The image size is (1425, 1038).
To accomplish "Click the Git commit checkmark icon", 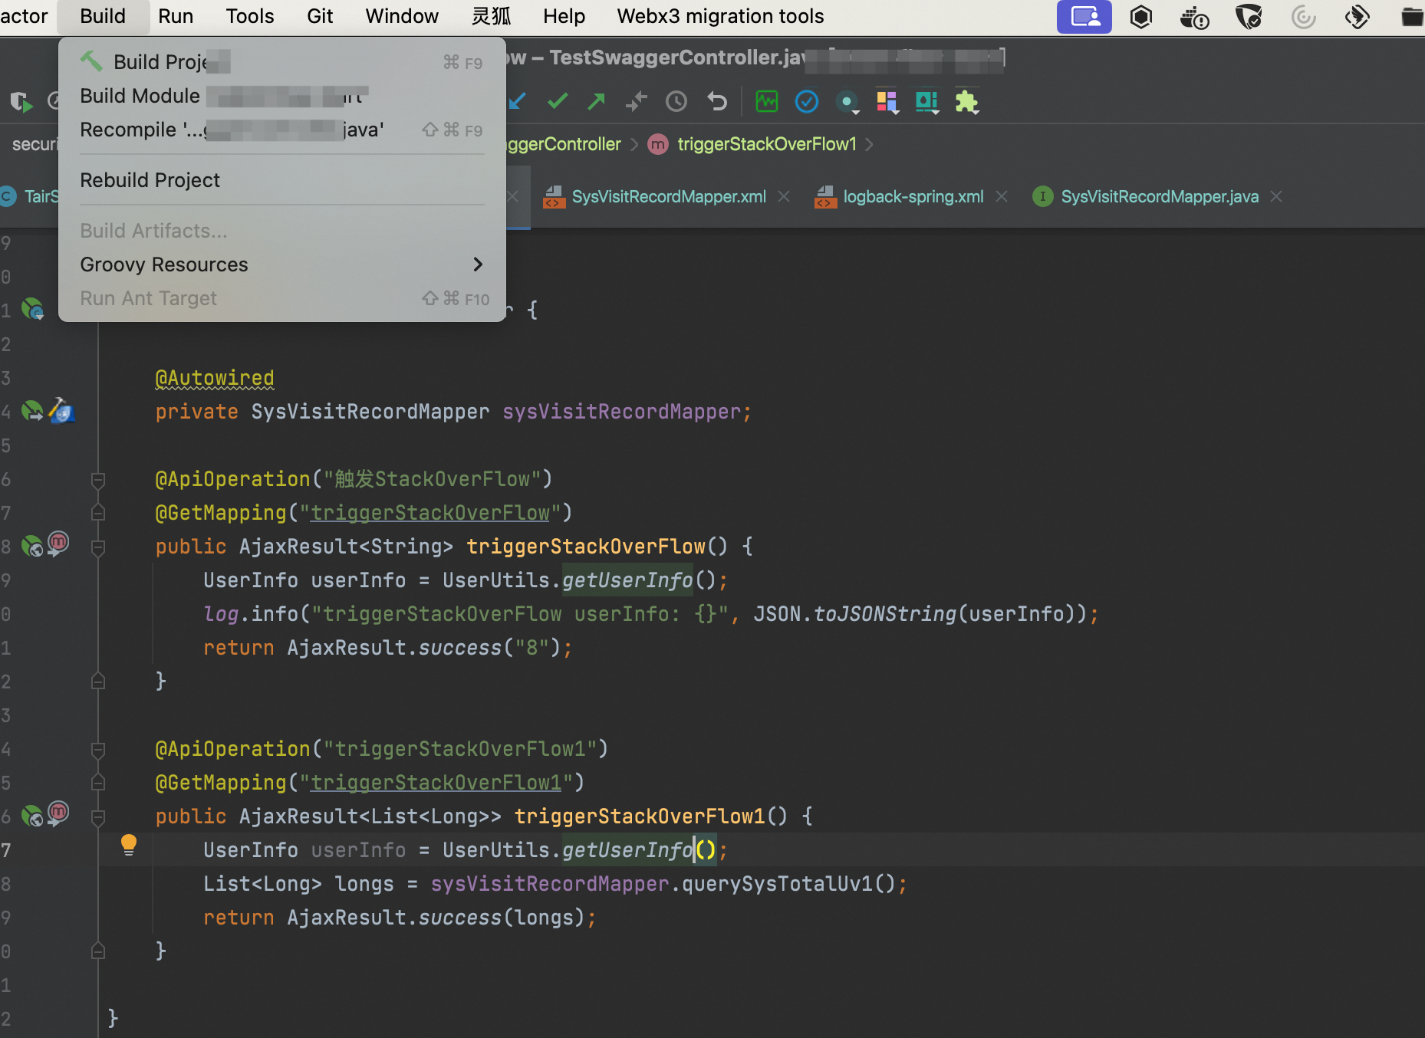I will pyautogui.click(x=558, y=101).
